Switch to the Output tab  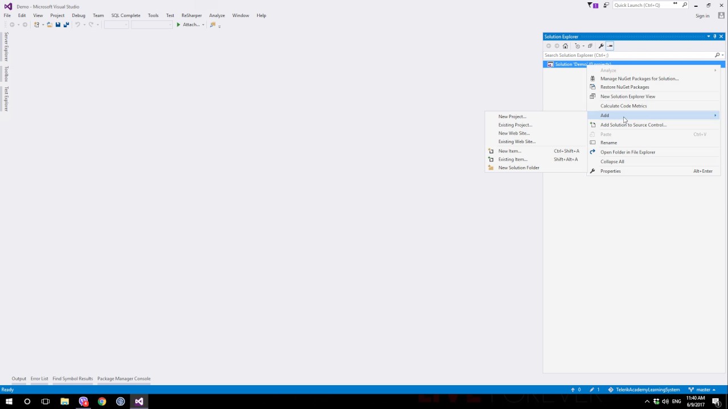19,378
